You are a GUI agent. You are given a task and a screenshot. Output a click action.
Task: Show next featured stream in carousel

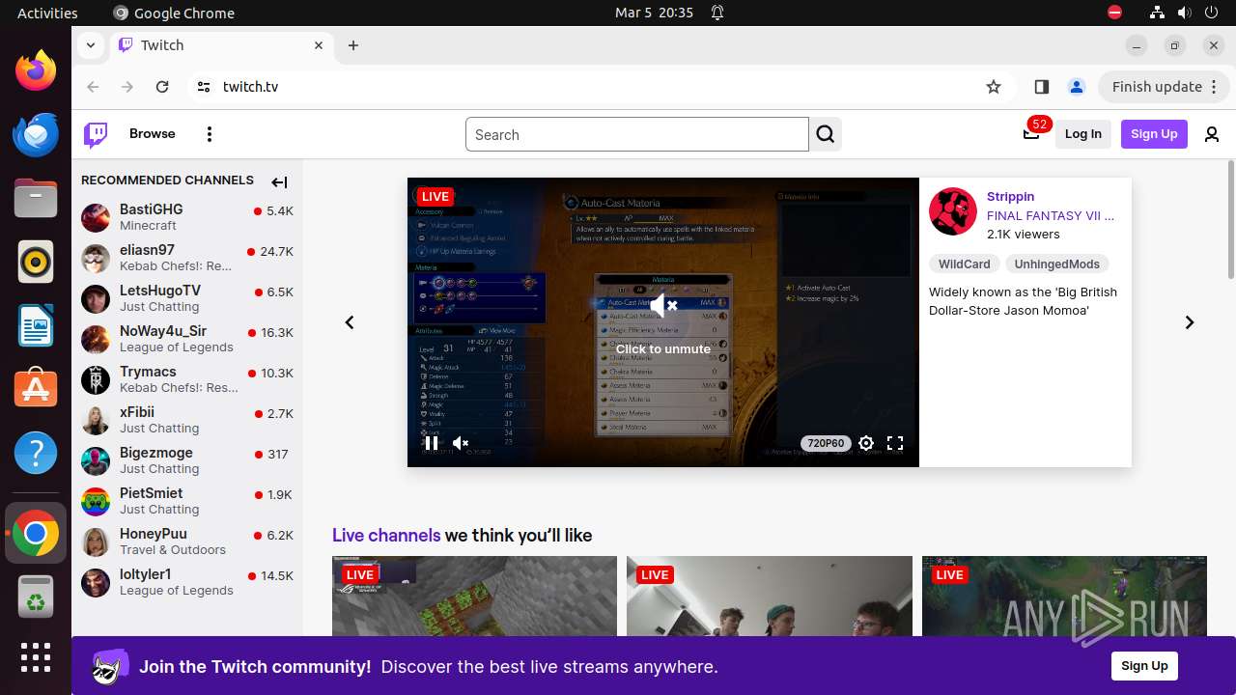coord(1190,322)
